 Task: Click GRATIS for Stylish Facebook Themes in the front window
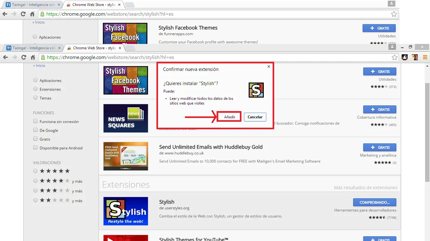tap(380, 72)
